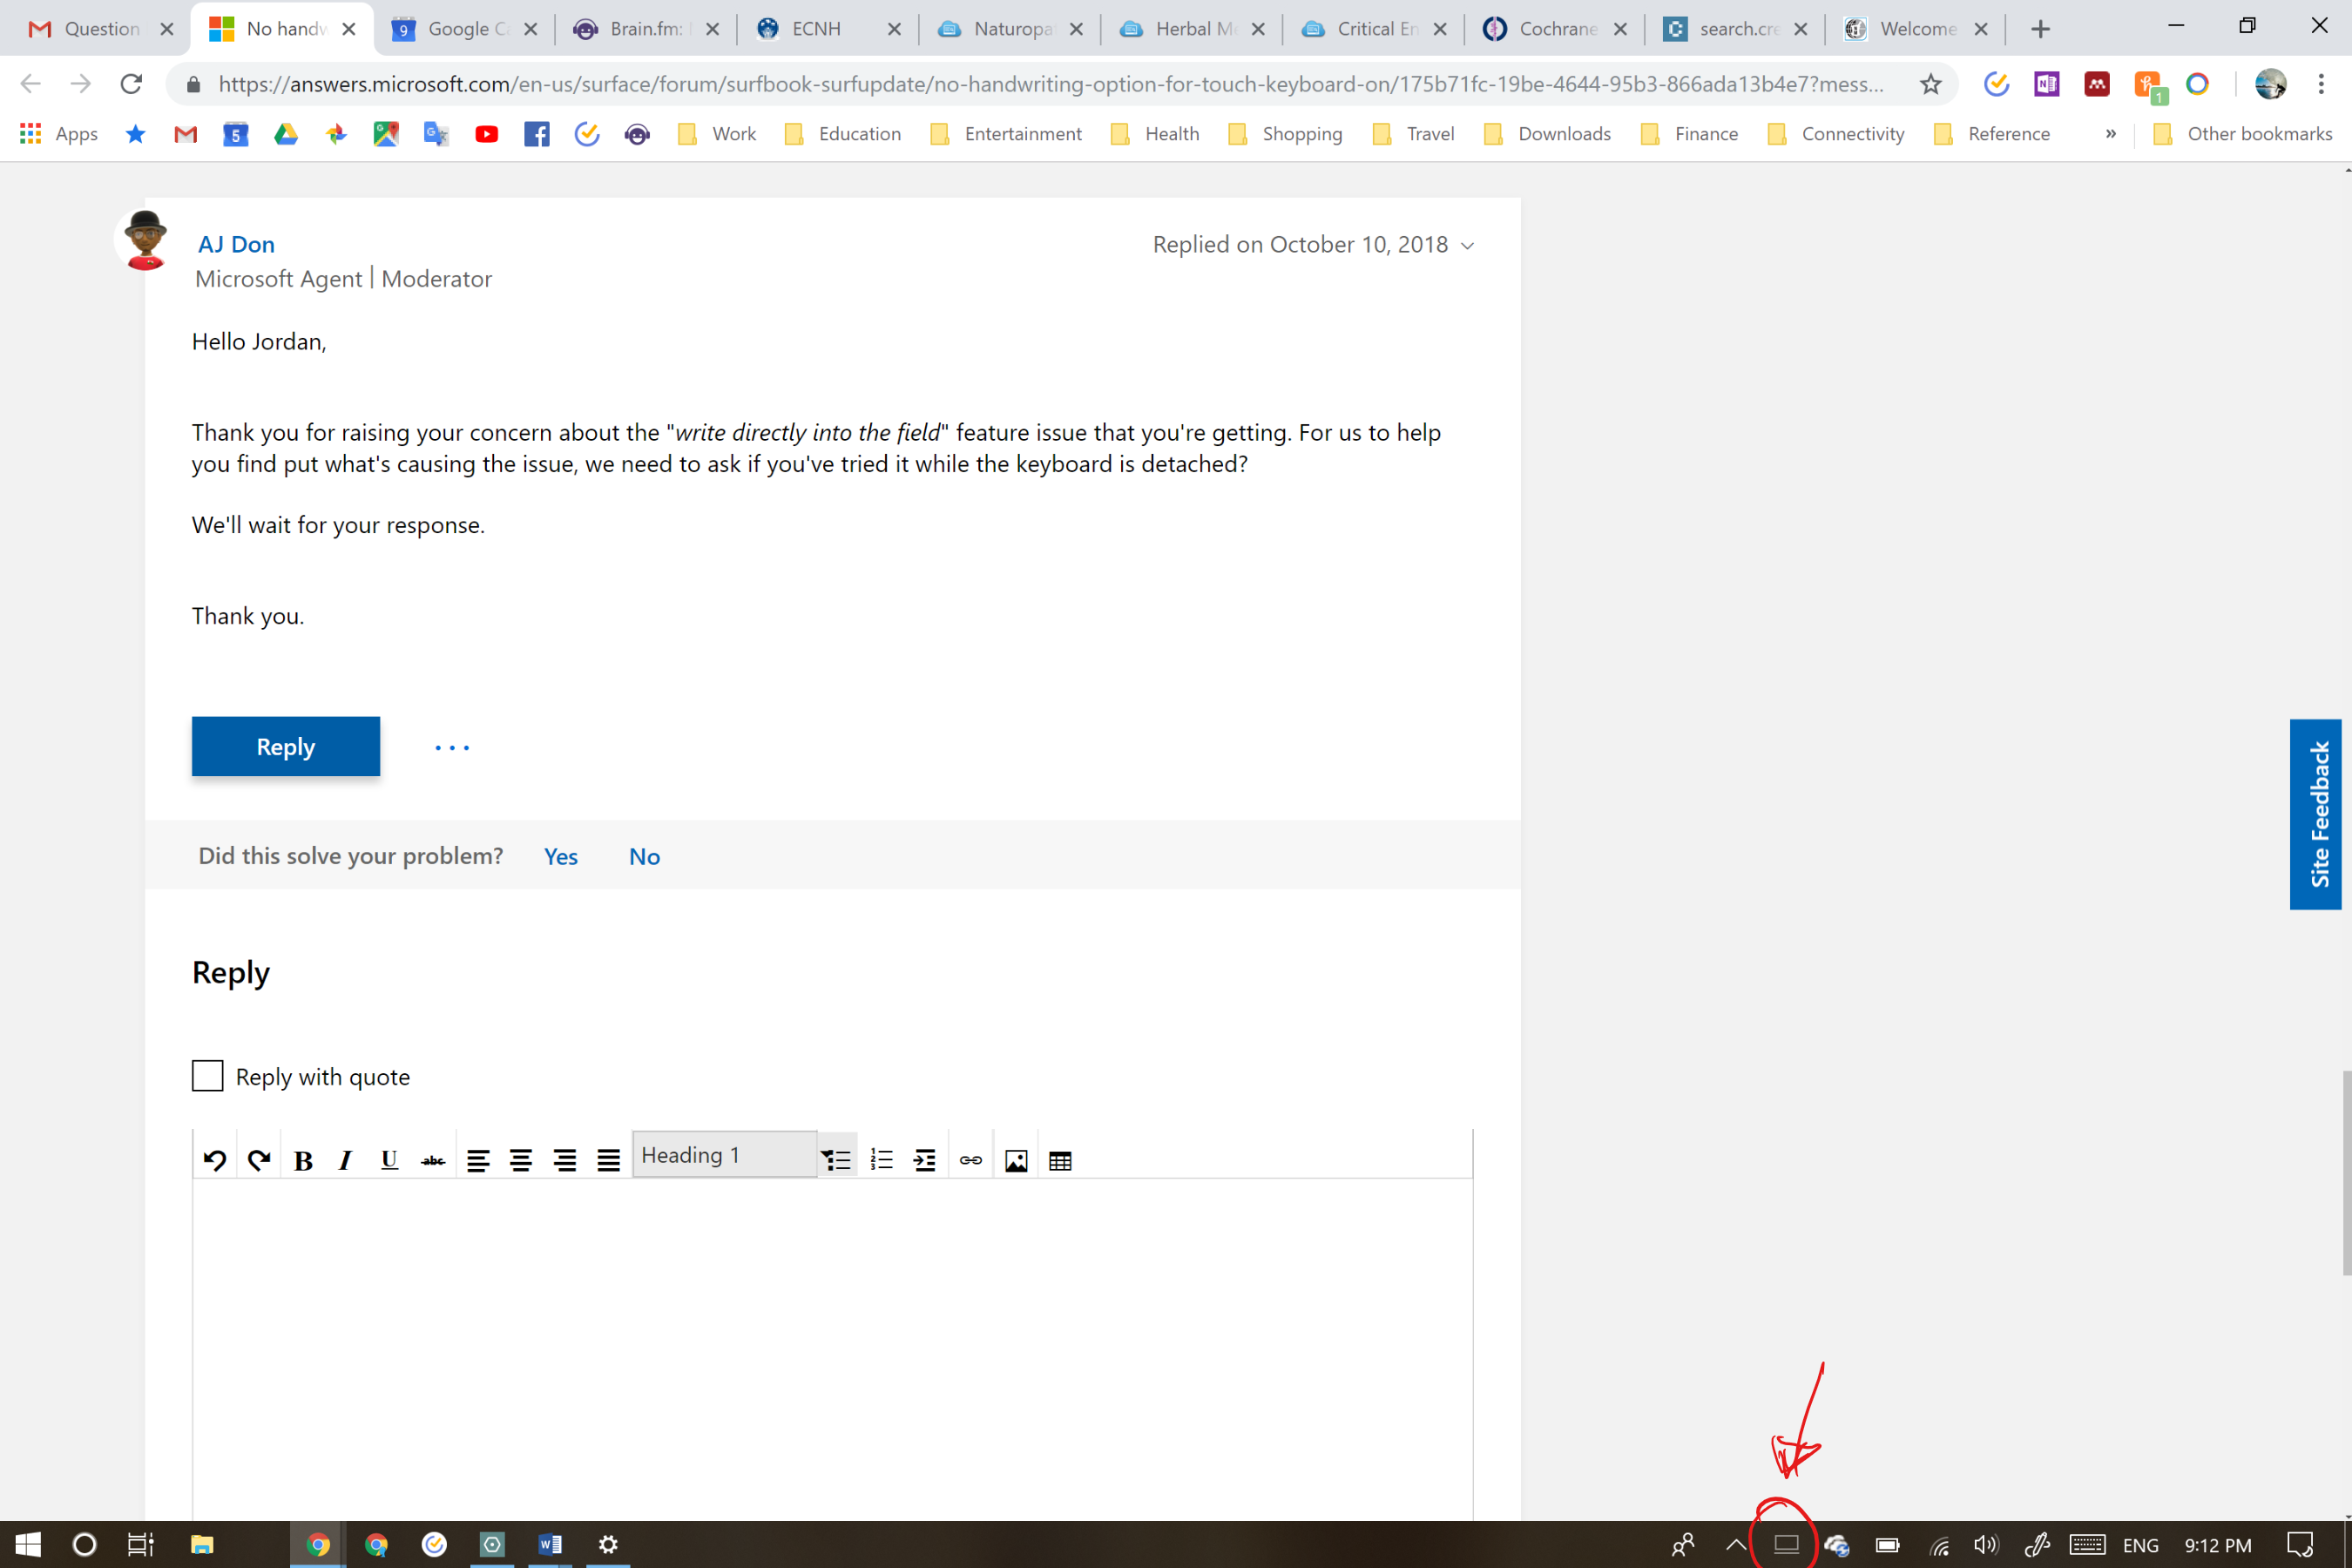Click the blue Reply button
2352x1568 pixels.
pos(286,746)
